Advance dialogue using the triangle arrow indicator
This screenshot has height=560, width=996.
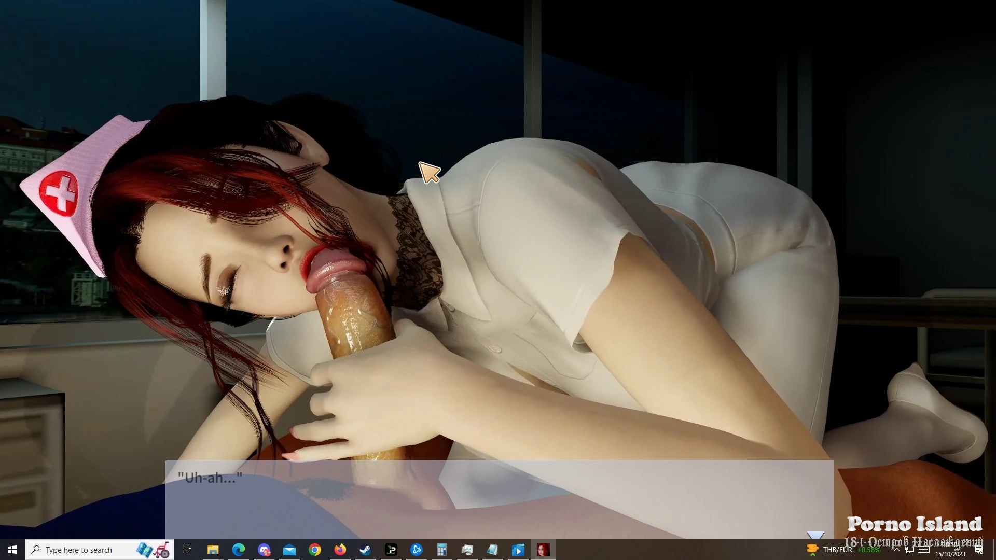coord(815,535)
